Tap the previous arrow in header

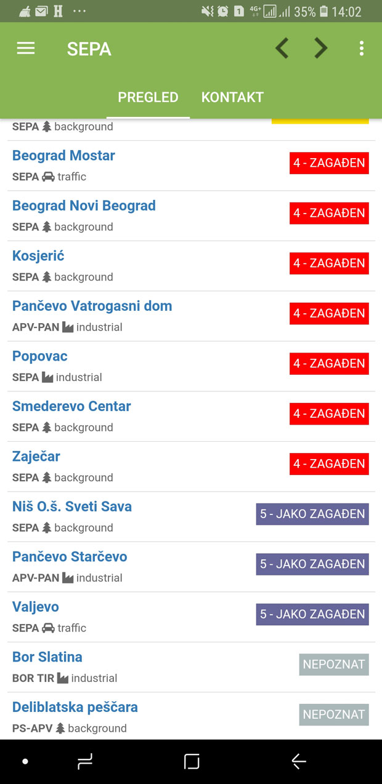click(282, 48)
